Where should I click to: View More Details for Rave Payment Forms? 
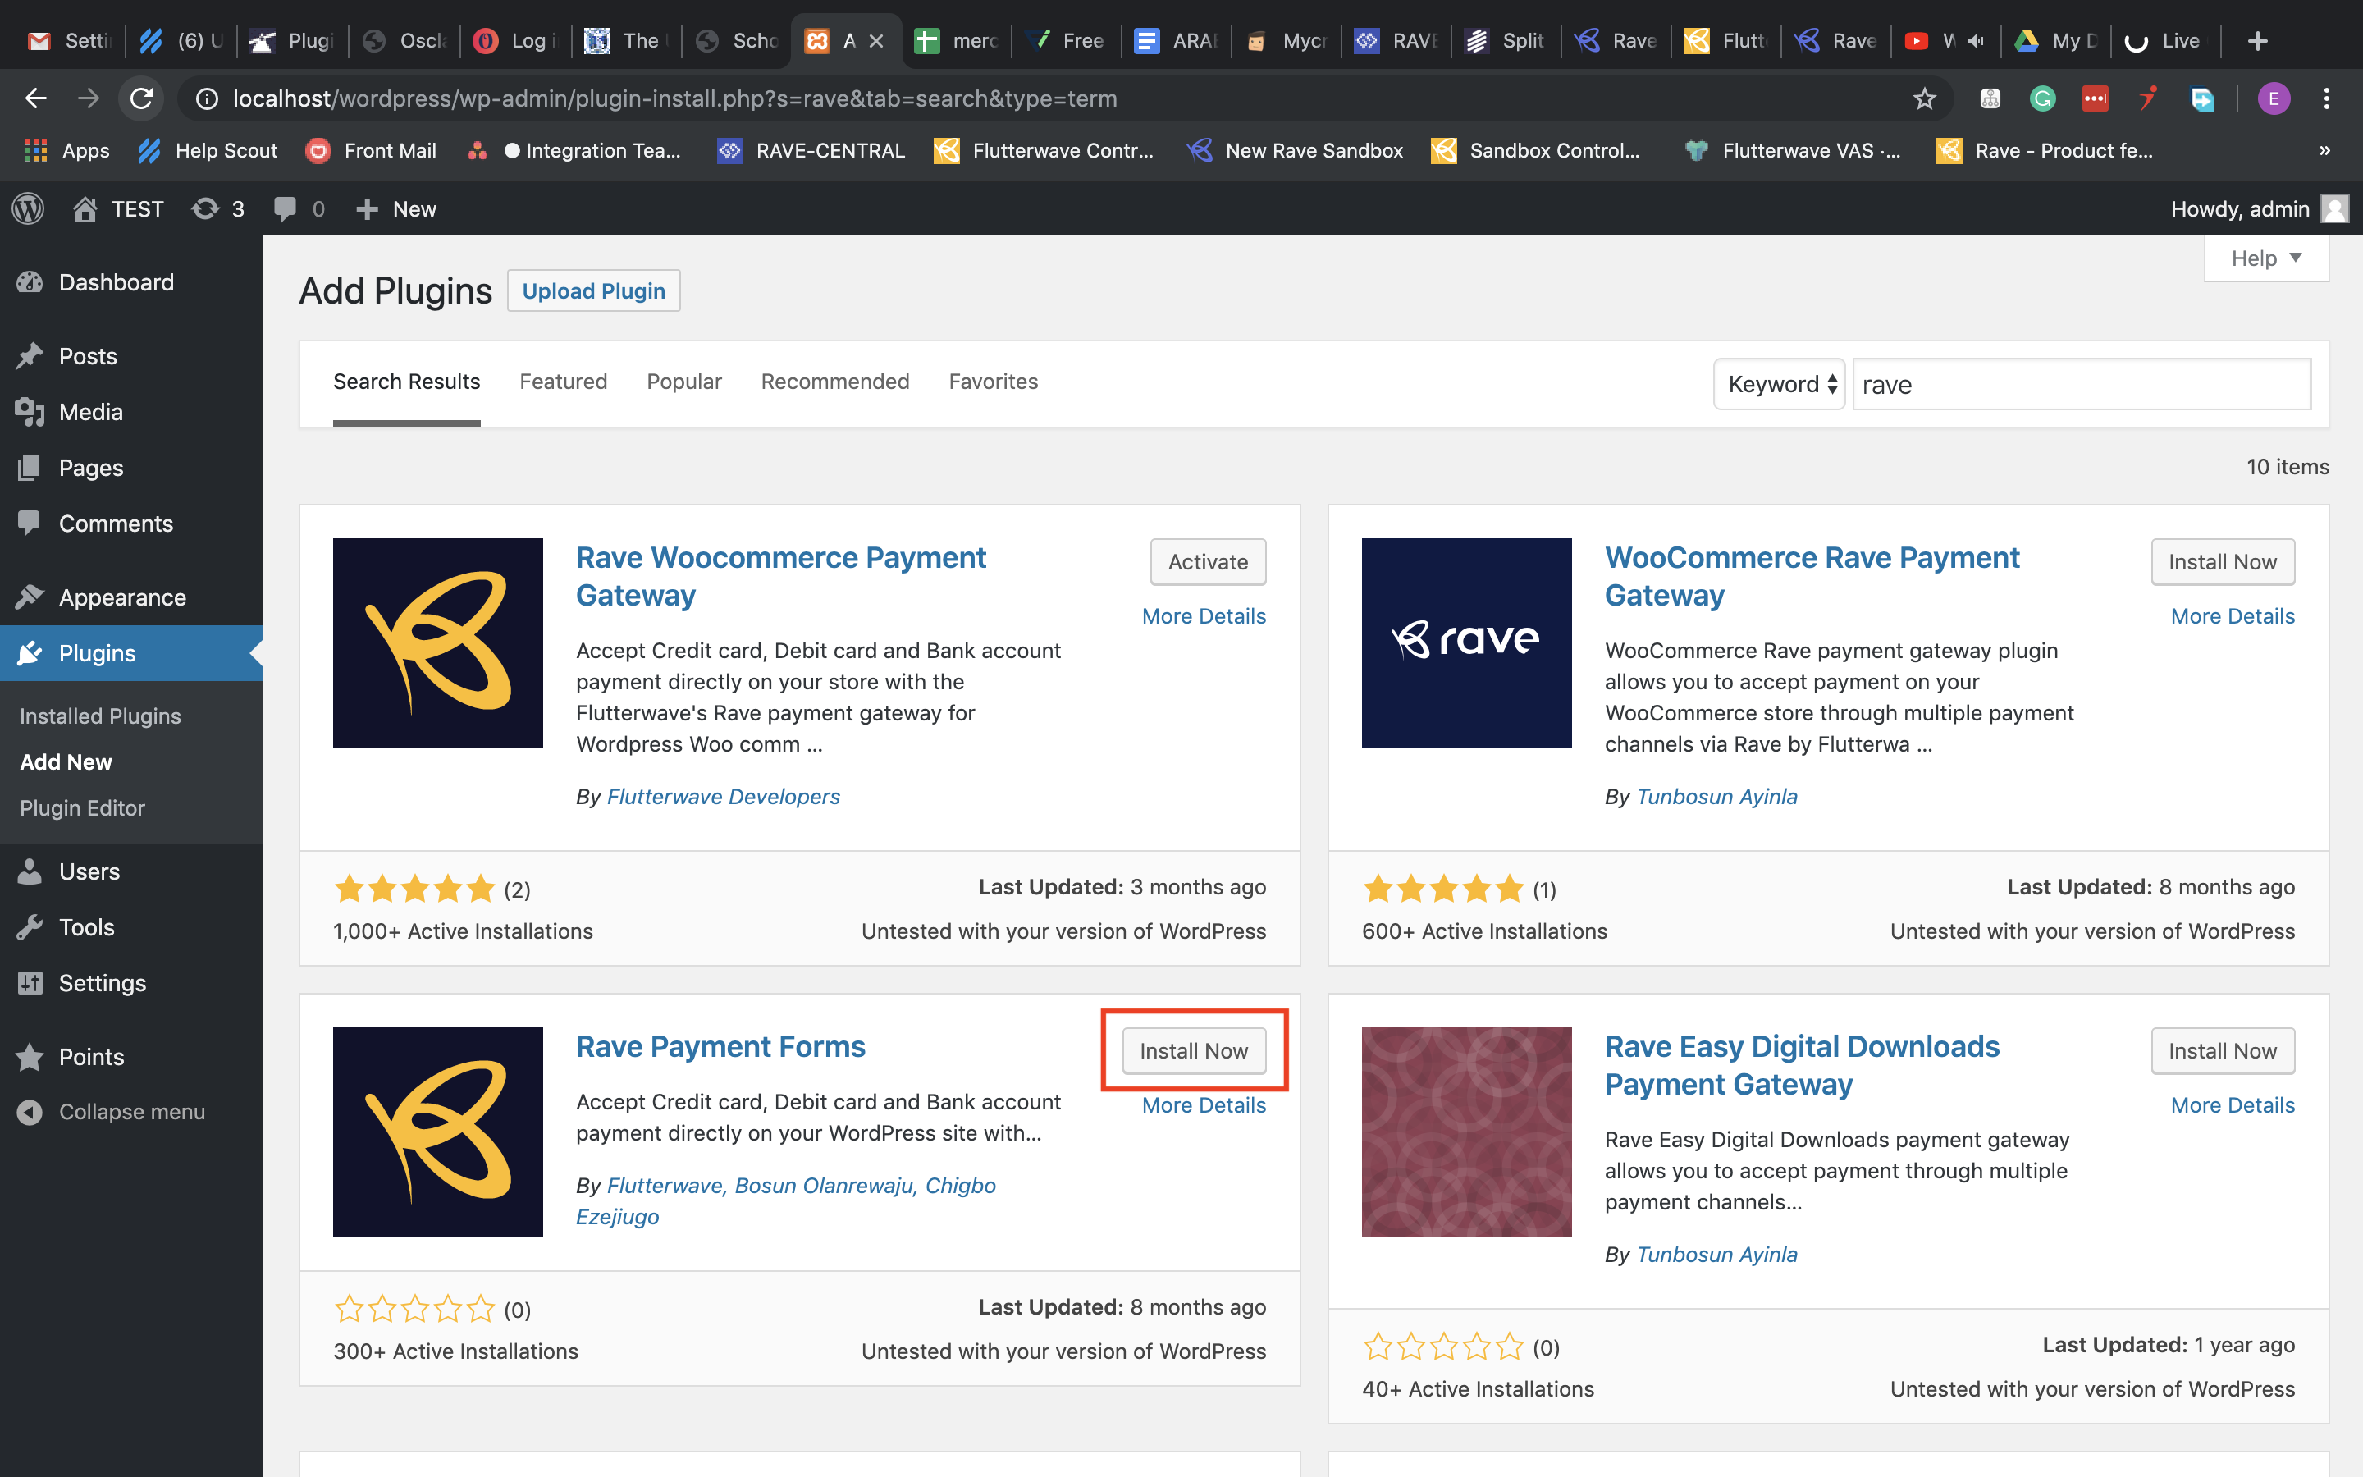point(1204,1104)
